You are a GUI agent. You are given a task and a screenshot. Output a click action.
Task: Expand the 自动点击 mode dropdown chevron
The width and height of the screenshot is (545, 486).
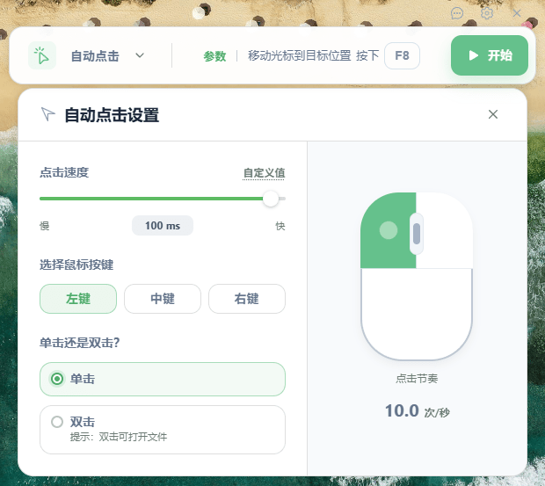tap(140, 55)
